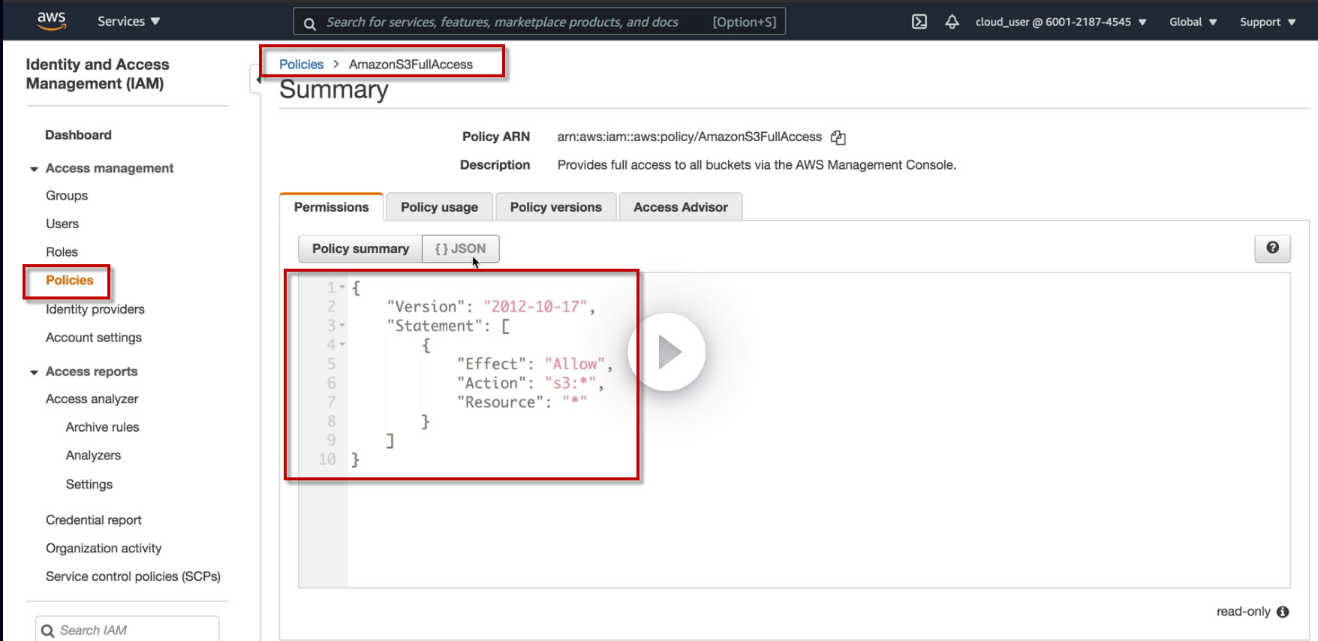Screen dimensions: 1318x641
Task: Click the read-only info icon
Action: point(1283,612)
